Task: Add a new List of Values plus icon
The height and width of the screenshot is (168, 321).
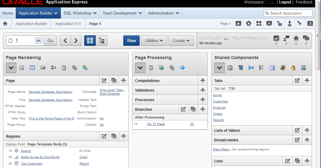Action: point(307,130)
